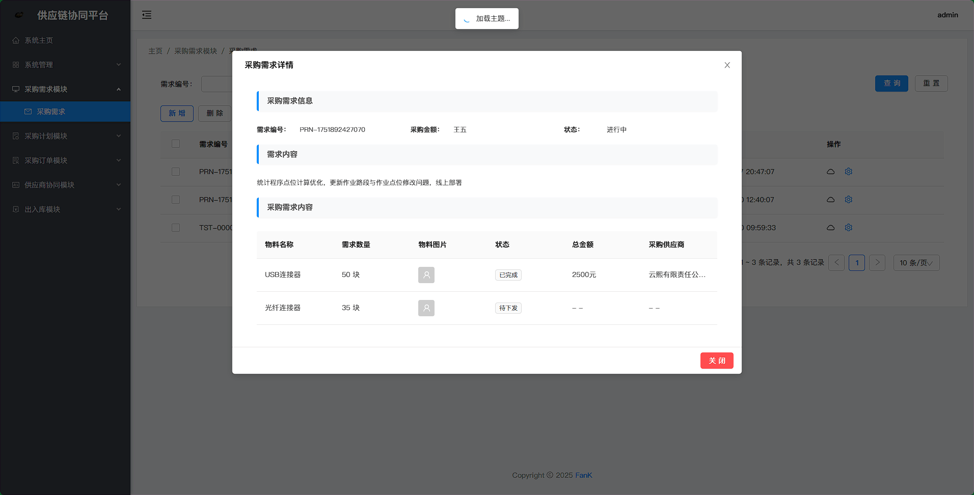Image resolution: width=974 pixels, height=495 pixels.
Task: Toggle the select-all checkbox in table header
Action: pyautogui.click(x=176, y=144)
